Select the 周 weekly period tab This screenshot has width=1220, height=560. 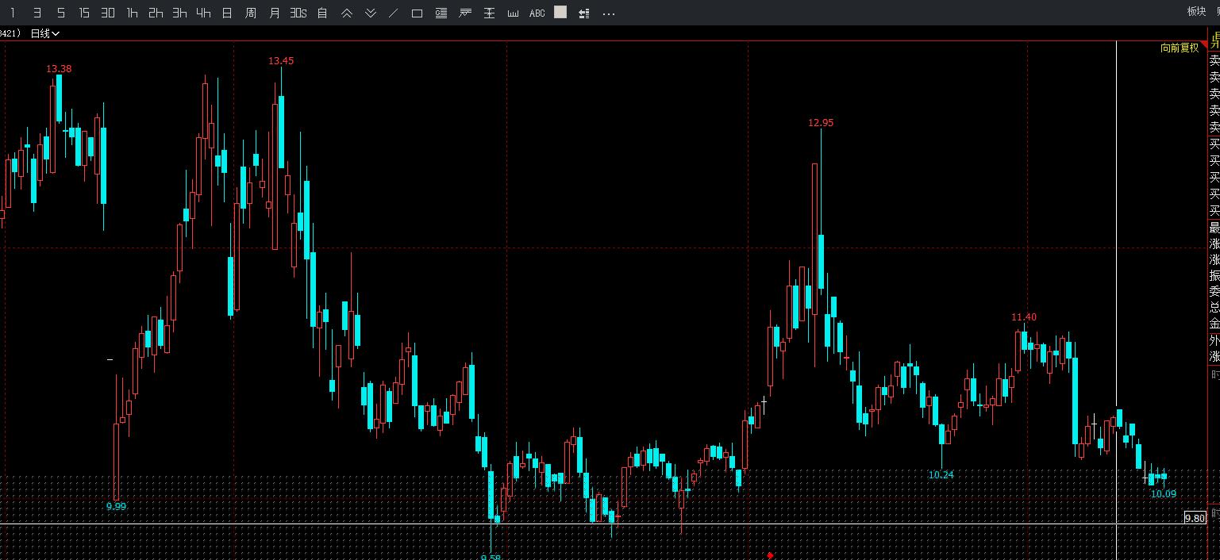[251, 13]
